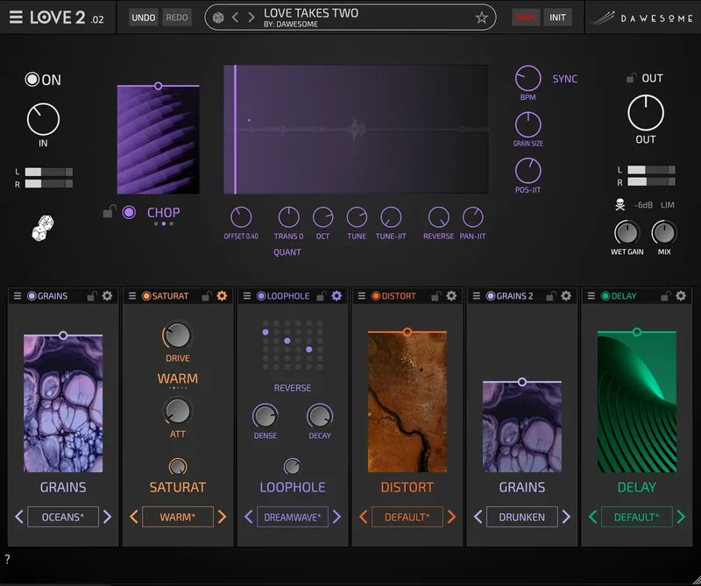Click the skull icon near -6dB
Image resolution: width=701 pixels, height=586 pixels.
(x=620, y=205)
